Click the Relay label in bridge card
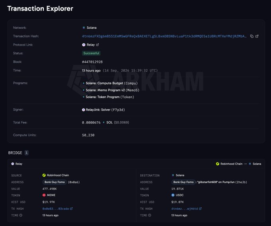This screenshot has height=226, width=271. 19,164
